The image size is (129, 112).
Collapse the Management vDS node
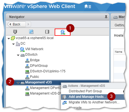(x=18, y=83)
